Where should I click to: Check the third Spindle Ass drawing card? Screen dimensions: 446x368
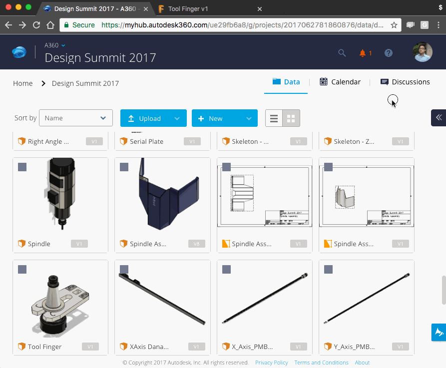pyautogui.click(x=226, y=167)
